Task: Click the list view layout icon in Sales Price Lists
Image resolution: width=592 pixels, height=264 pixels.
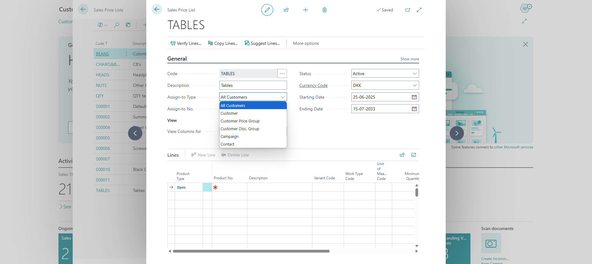Action: (128, 25)
